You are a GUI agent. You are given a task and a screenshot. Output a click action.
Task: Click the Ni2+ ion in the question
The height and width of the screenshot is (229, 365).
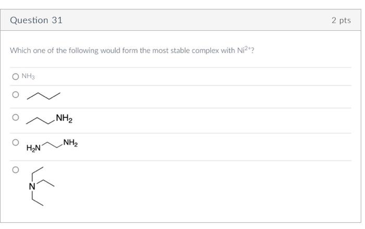[x=245, y=50]
